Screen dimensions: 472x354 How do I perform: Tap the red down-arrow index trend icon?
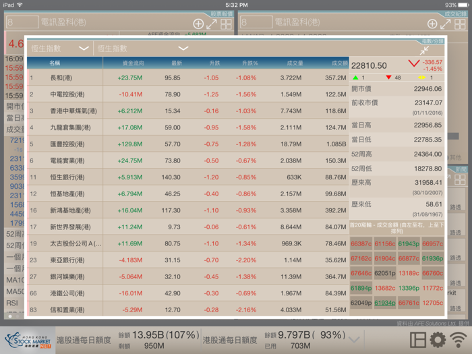414,63
